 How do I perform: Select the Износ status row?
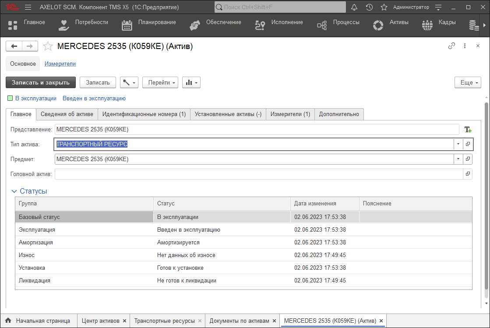[243, 255]
